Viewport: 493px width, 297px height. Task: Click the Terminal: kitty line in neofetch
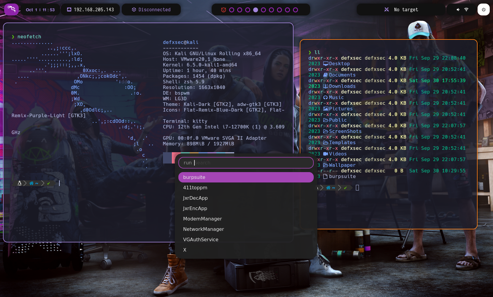[x=185, y=121]
